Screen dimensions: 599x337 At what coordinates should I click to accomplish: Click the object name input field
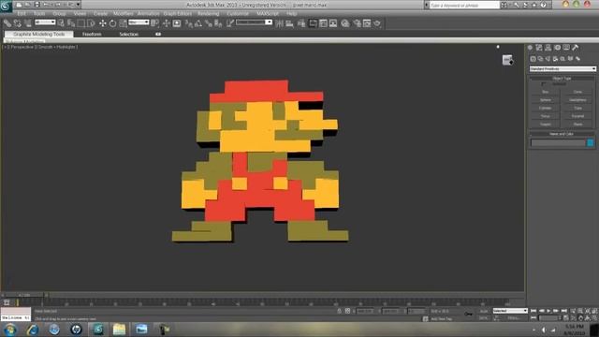coord(558,142)
